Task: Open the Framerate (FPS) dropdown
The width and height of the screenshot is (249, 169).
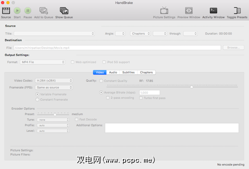Action: coord(54,88)
